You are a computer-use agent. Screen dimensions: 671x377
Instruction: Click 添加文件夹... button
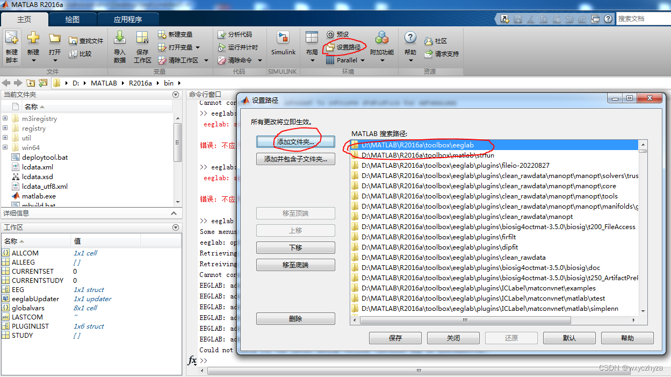(295, 141)
